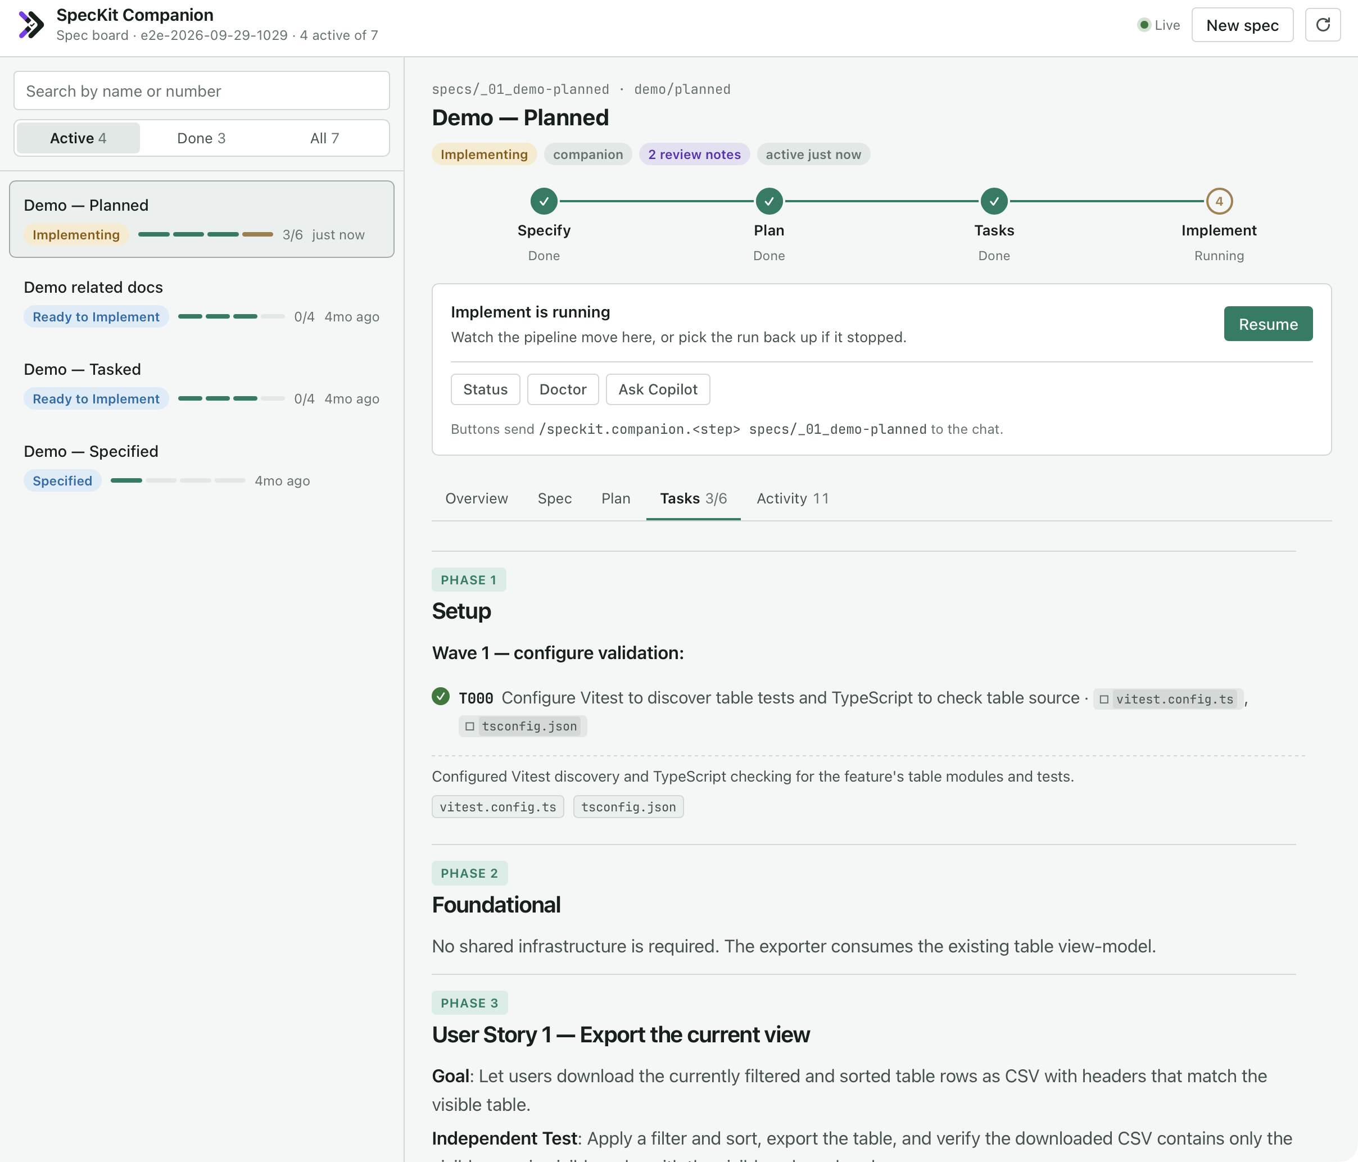Click the companion badge
Viewport: 1358px width, 1162px height.
(x=587, y=155)
